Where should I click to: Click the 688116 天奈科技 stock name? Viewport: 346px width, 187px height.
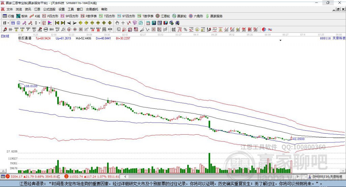point(333,38)
